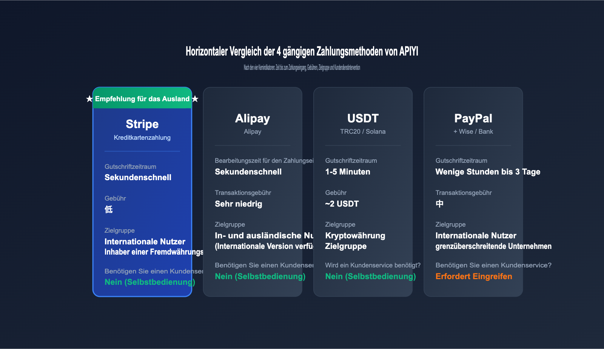This screenshot has width=604, height=349.
Task: Click 'Sehr niedrig' fee value
Action: [238, 204]
